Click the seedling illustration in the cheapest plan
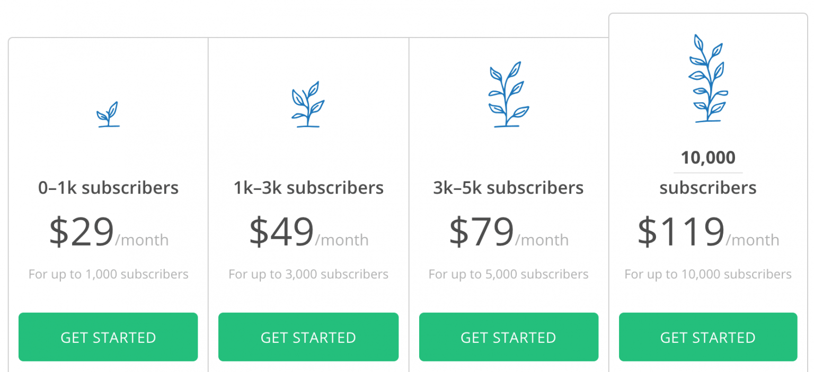Image resolution: width=814 pixels, height=372 pixels. tap(108, 114)
